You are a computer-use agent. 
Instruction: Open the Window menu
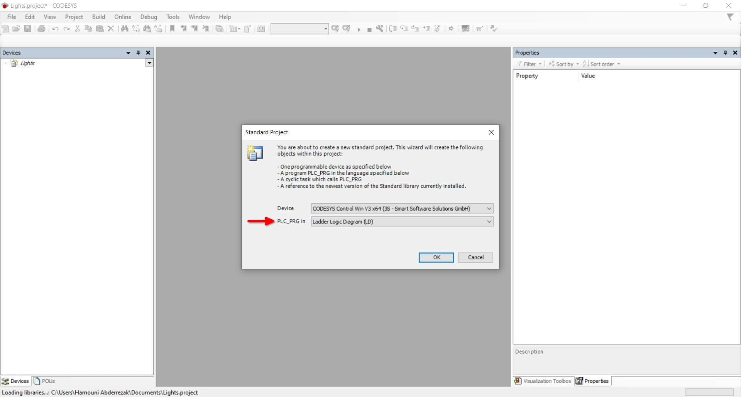(199, 17)
